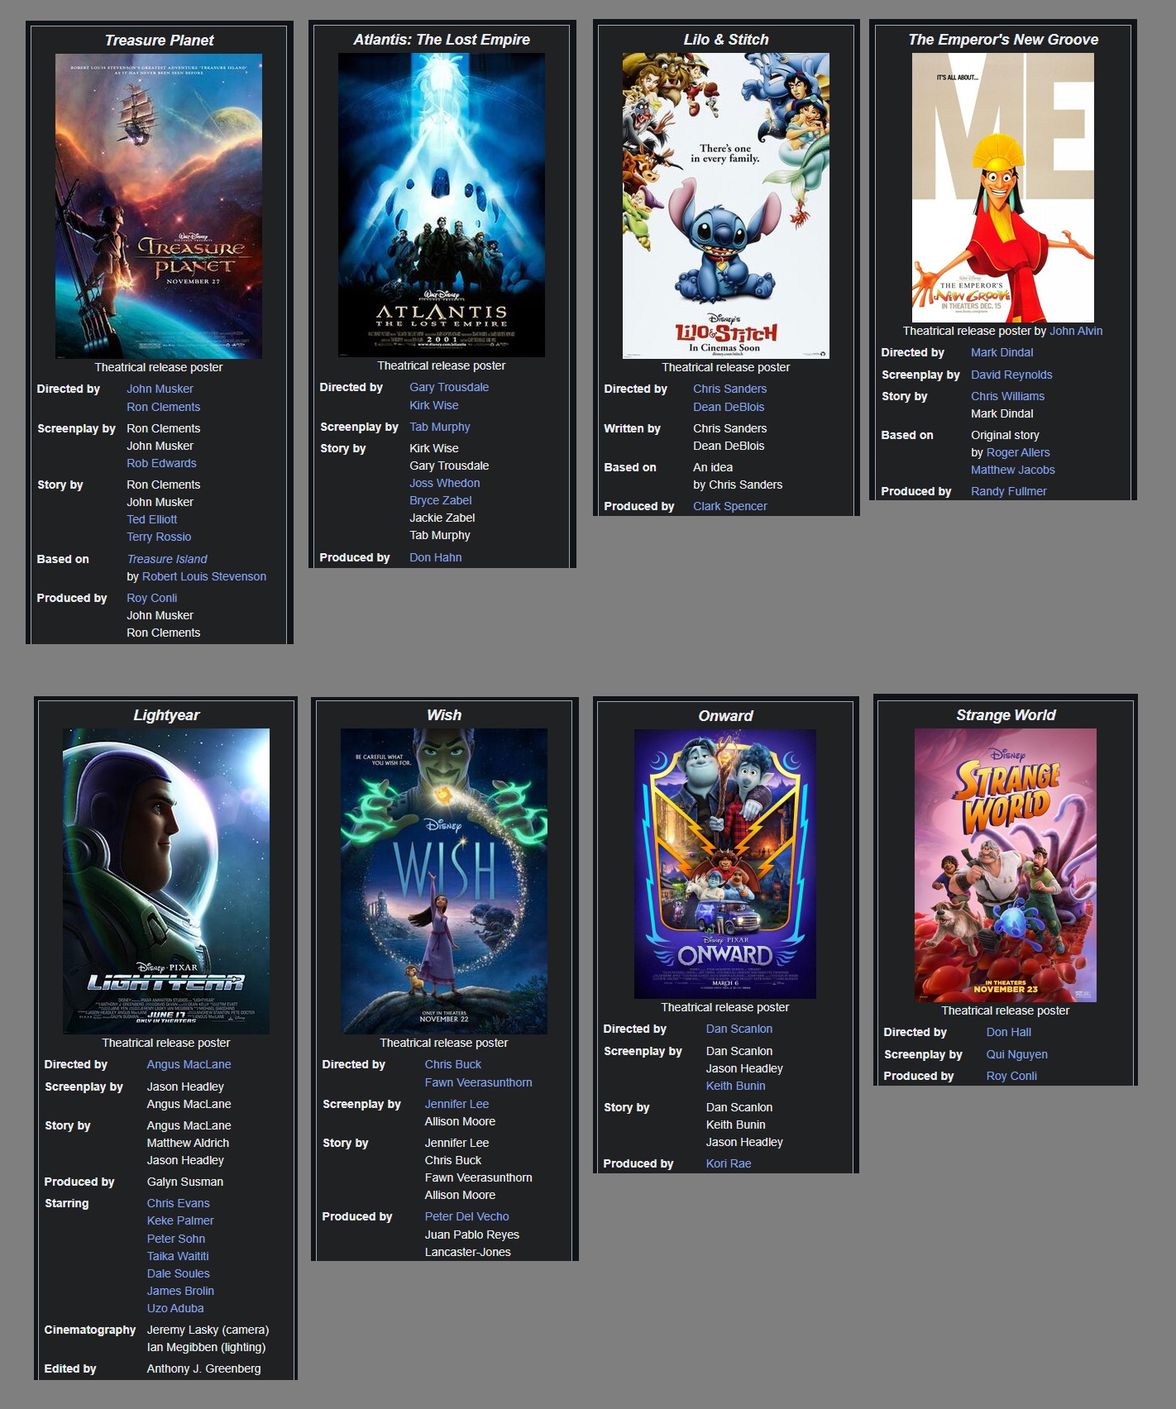1176x1409 pixels.
Task: Open the Lightyear poster image
Action: click(166, 881)
